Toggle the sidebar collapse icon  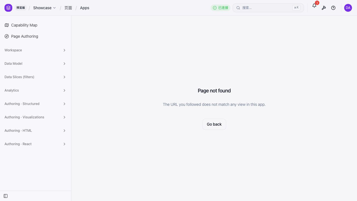(6, 196)
